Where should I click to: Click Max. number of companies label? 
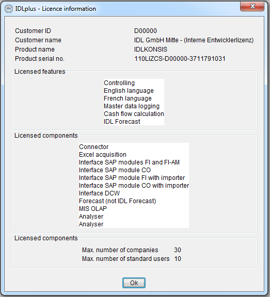(x=120, y=250)
